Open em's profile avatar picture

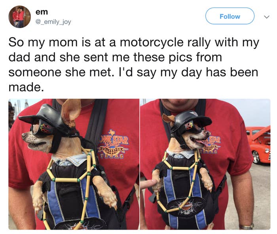click(x=19, y=17)
